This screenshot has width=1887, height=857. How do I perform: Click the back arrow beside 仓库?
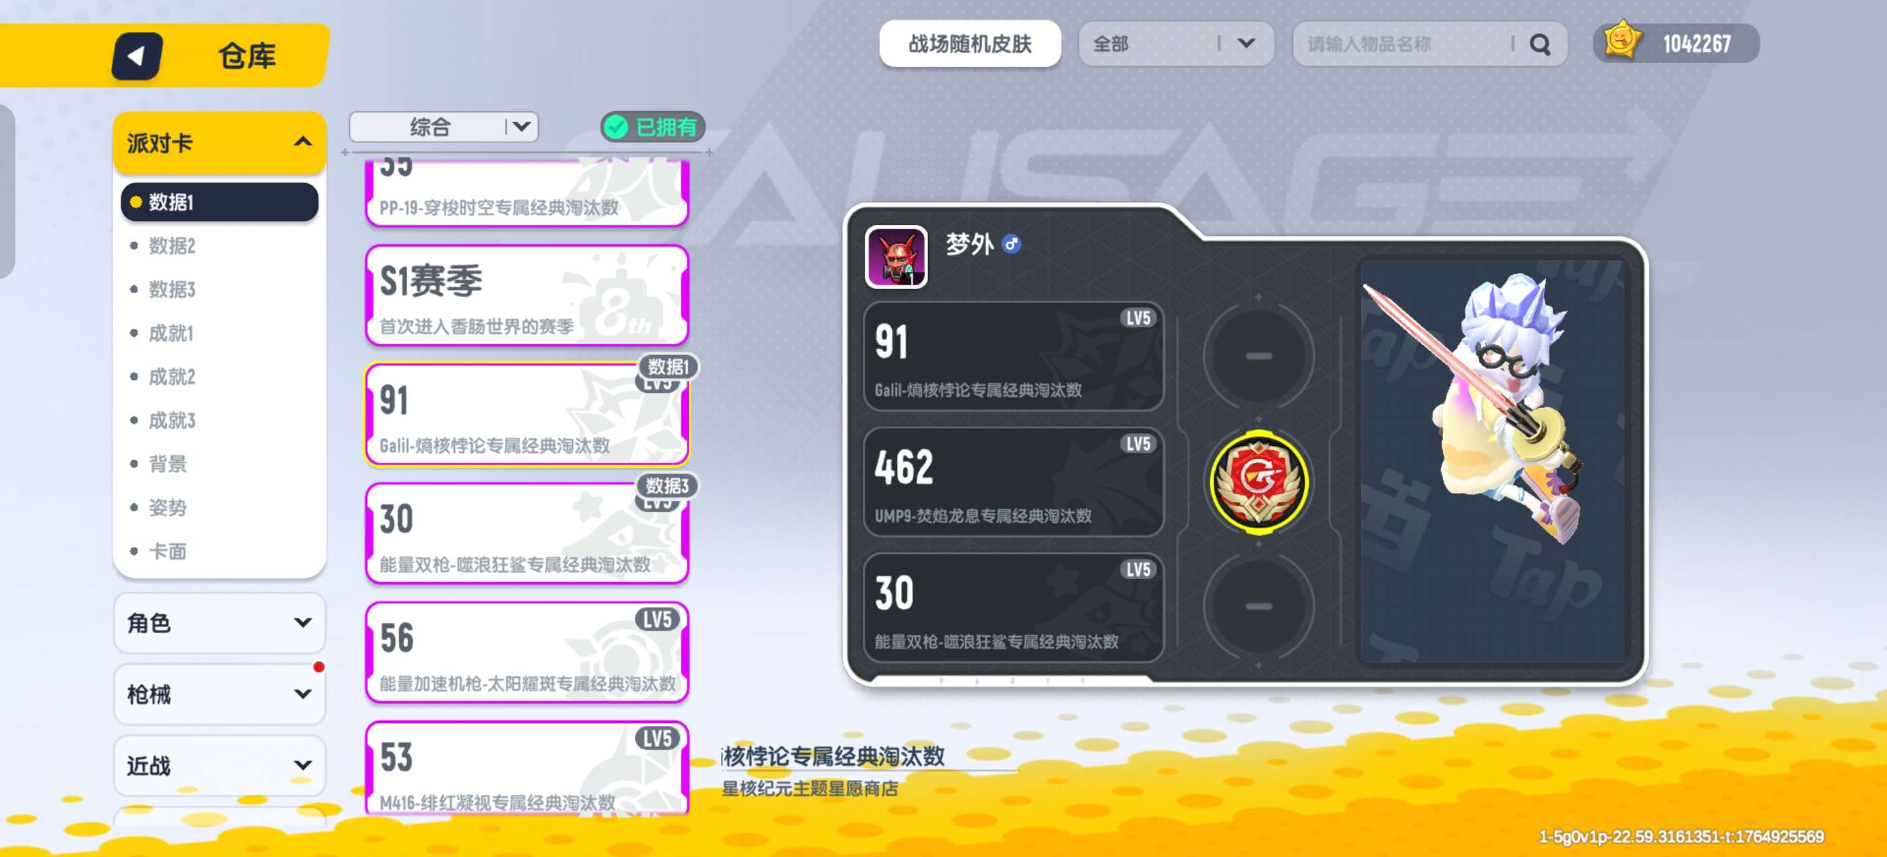pos(137,56)
